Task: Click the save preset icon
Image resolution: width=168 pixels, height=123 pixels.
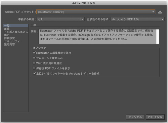Action: point(160,12)
